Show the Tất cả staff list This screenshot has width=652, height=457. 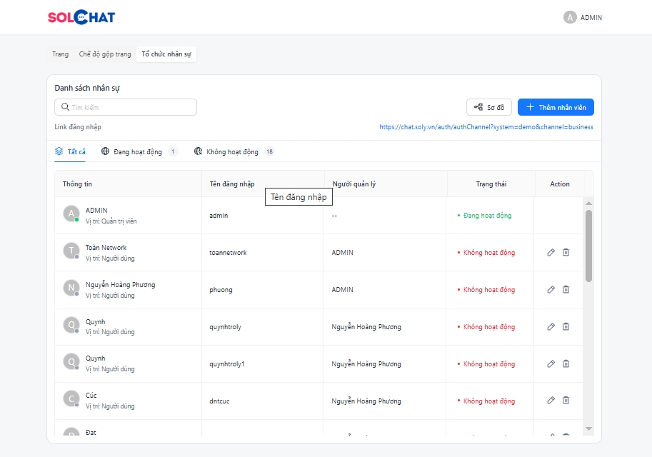[x=70, y=151]
